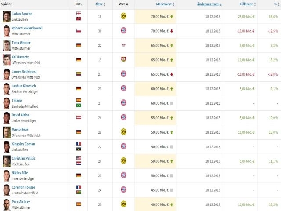Open Christian Pulisic profile link
This screenshot has height=211, width=281.
(23, 158)
